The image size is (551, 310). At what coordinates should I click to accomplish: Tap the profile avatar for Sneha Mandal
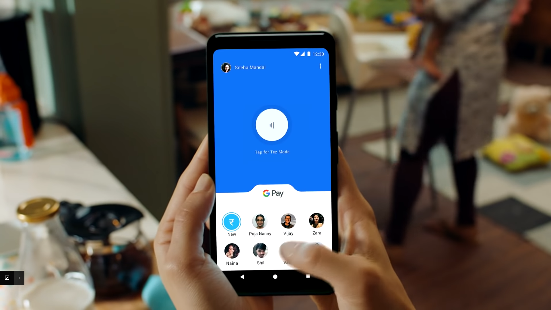[x=226, y=67]
